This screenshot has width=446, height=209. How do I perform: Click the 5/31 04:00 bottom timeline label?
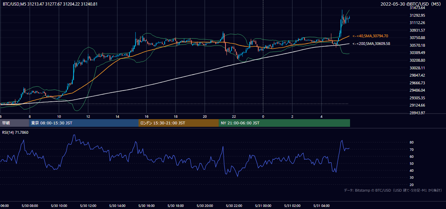pyautogui.click(x=321, y=206)
